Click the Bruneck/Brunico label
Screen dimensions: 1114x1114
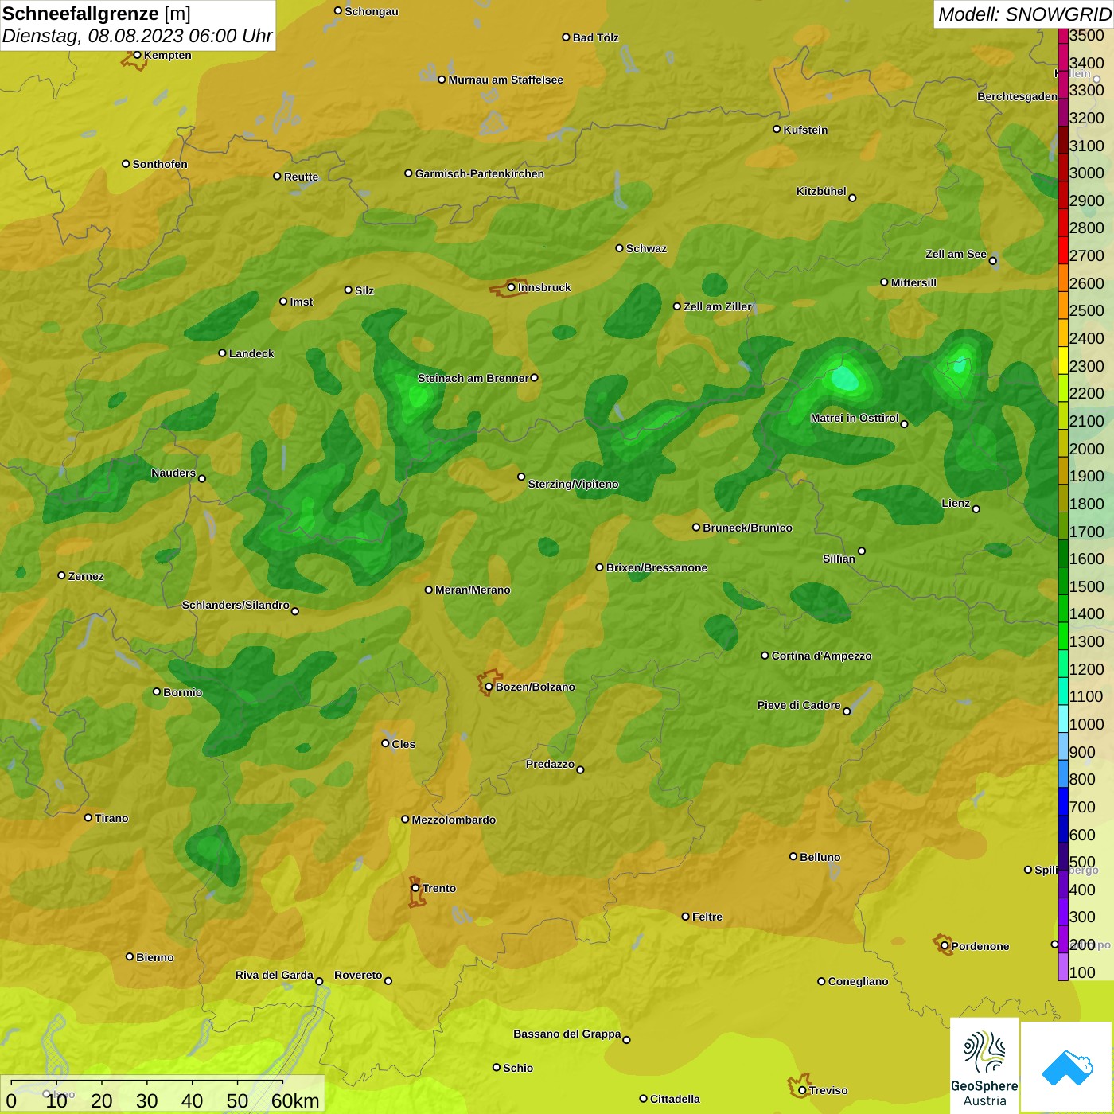point(747,528)
